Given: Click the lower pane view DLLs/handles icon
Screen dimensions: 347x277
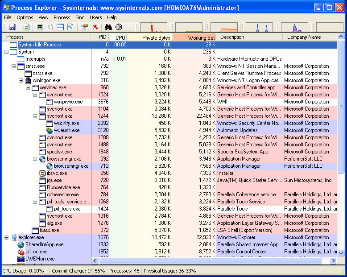Looking at the screenshot, I should pyautogui.click(x=70, y=27).
